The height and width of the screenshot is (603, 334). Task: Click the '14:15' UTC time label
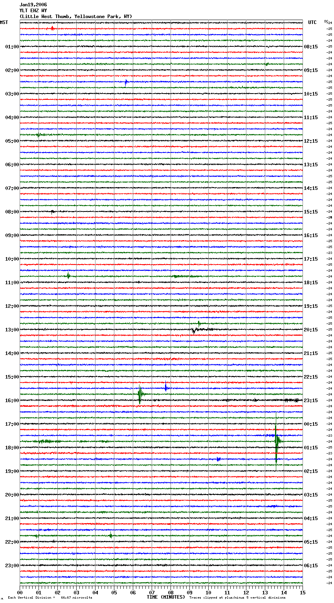[x=311, y=188]
